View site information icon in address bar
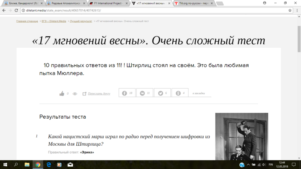301x169 pixels. (23, 11)
